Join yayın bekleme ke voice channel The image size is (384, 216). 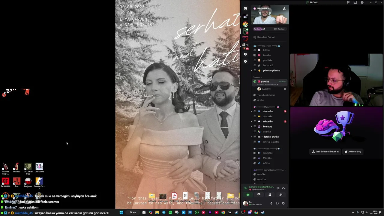(270, 95)
